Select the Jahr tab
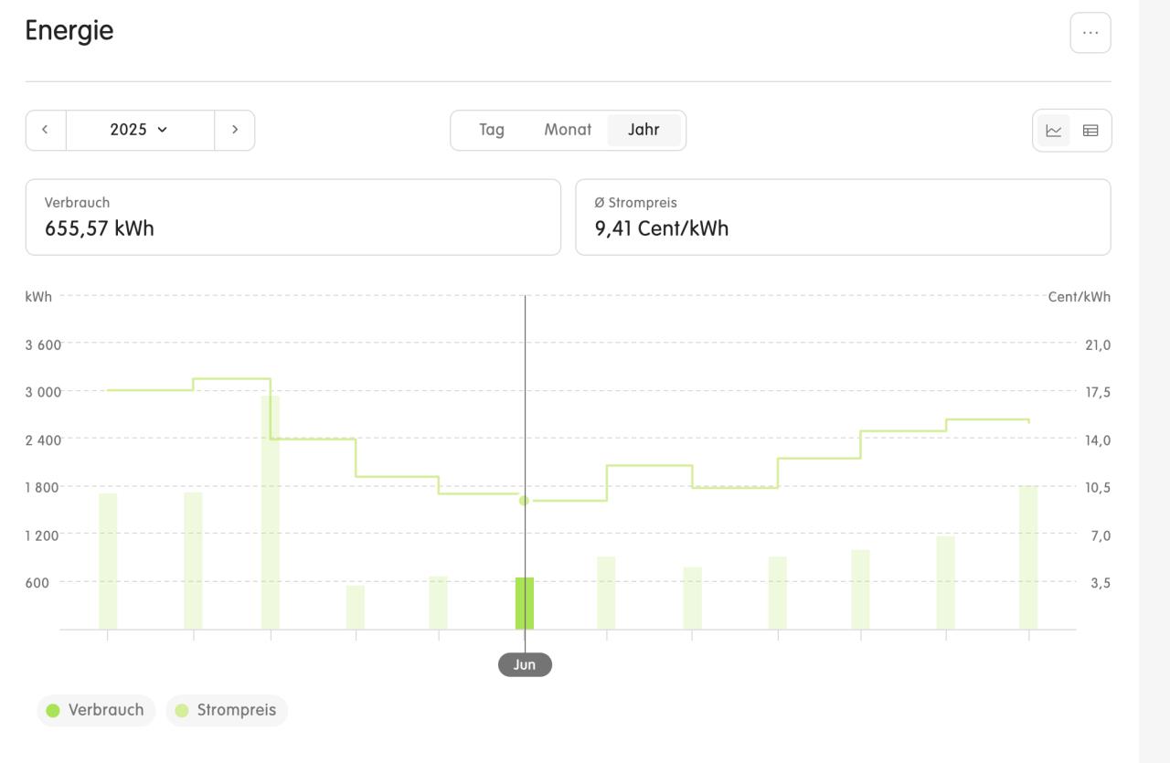Image resolution: width=1170 pixels, height=763 pixels. (x=643, y=130)
